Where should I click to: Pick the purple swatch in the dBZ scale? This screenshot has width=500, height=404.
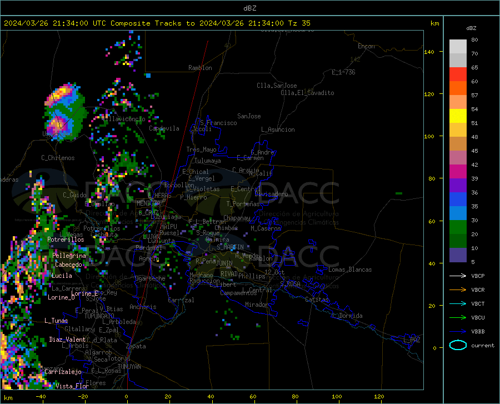(x=458, y=186)
